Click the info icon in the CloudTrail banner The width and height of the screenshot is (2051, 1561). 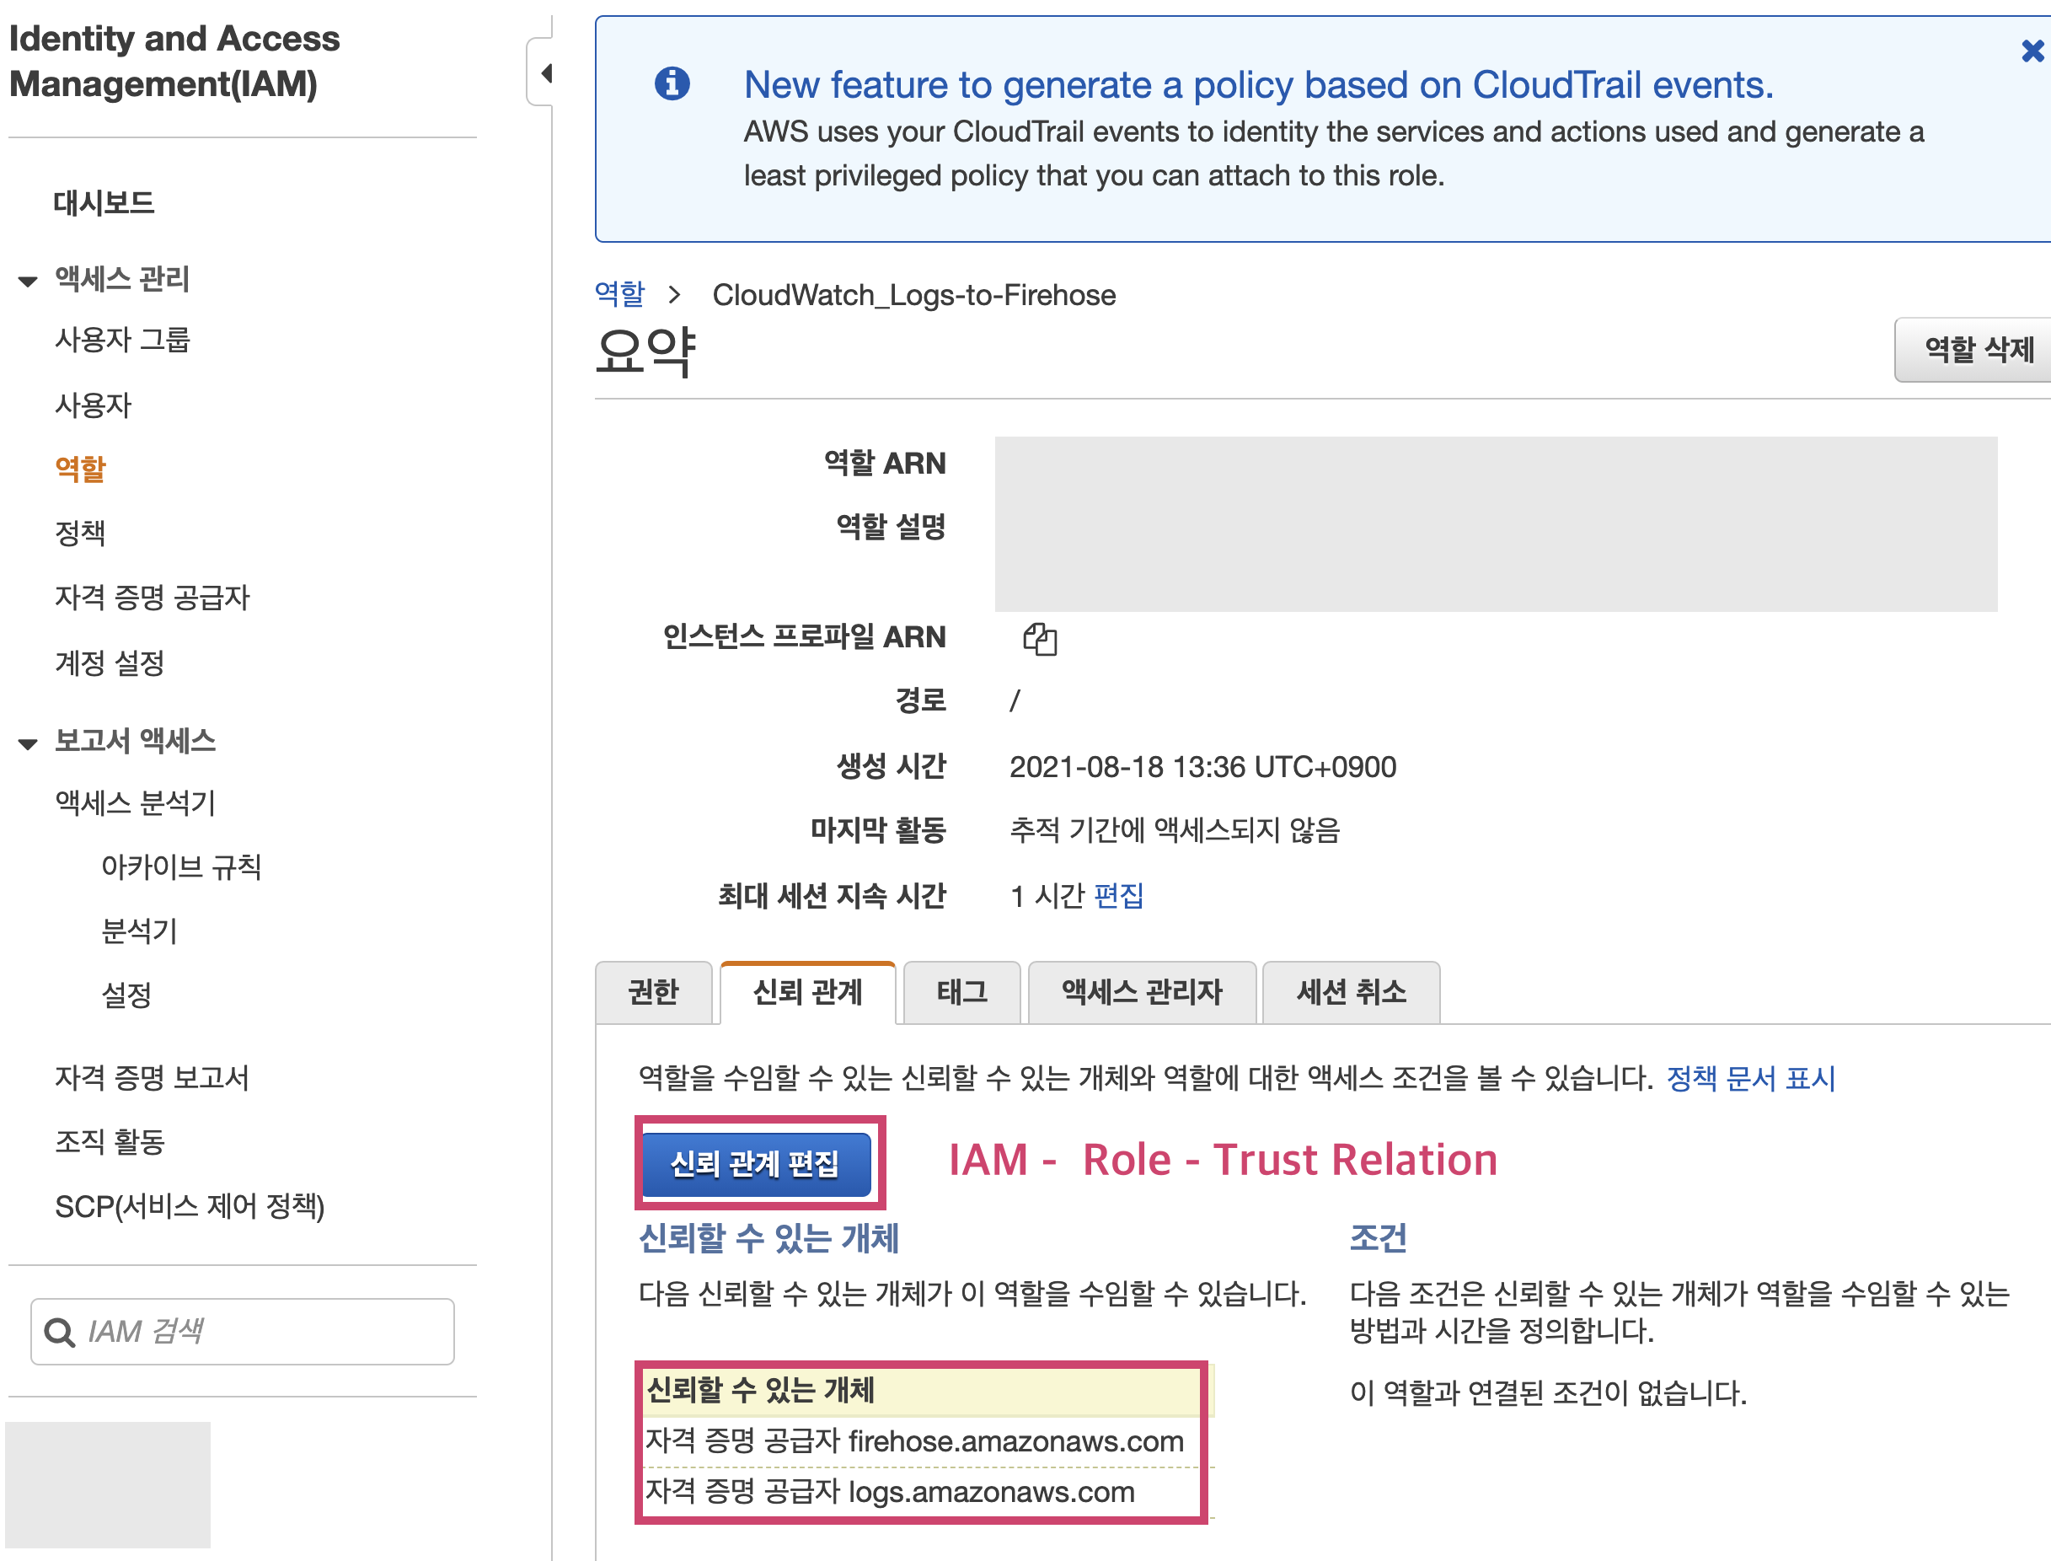coord(672,83)
